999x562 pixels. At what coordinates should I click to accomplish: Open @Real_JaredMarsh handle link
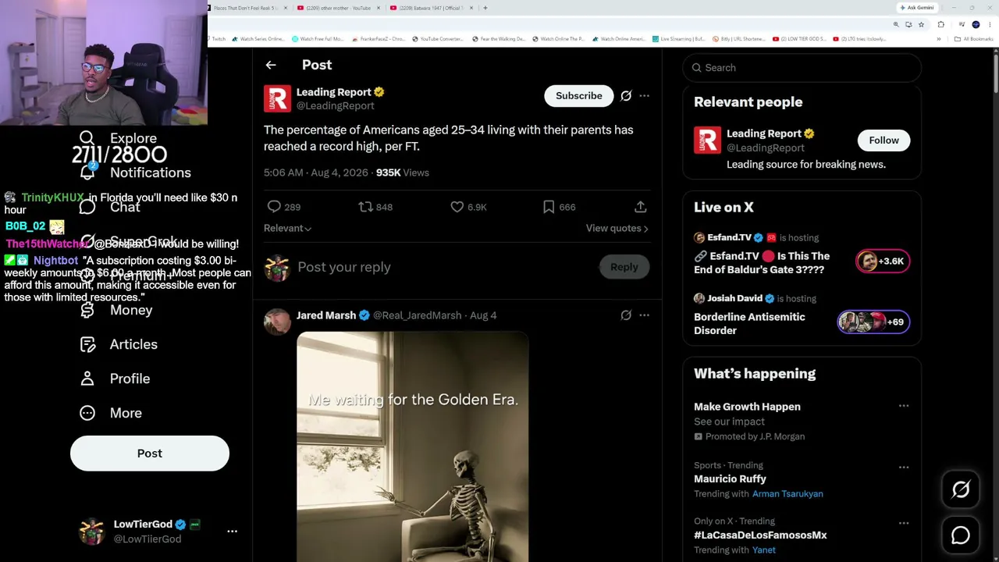[418, 315]
